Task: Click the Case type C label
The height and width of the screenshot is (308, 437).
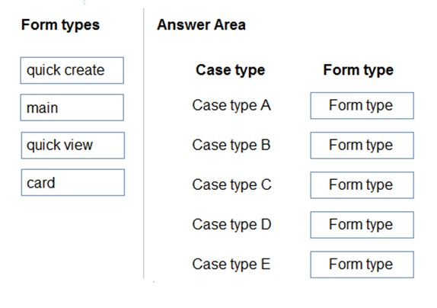Action: point(231,185)
